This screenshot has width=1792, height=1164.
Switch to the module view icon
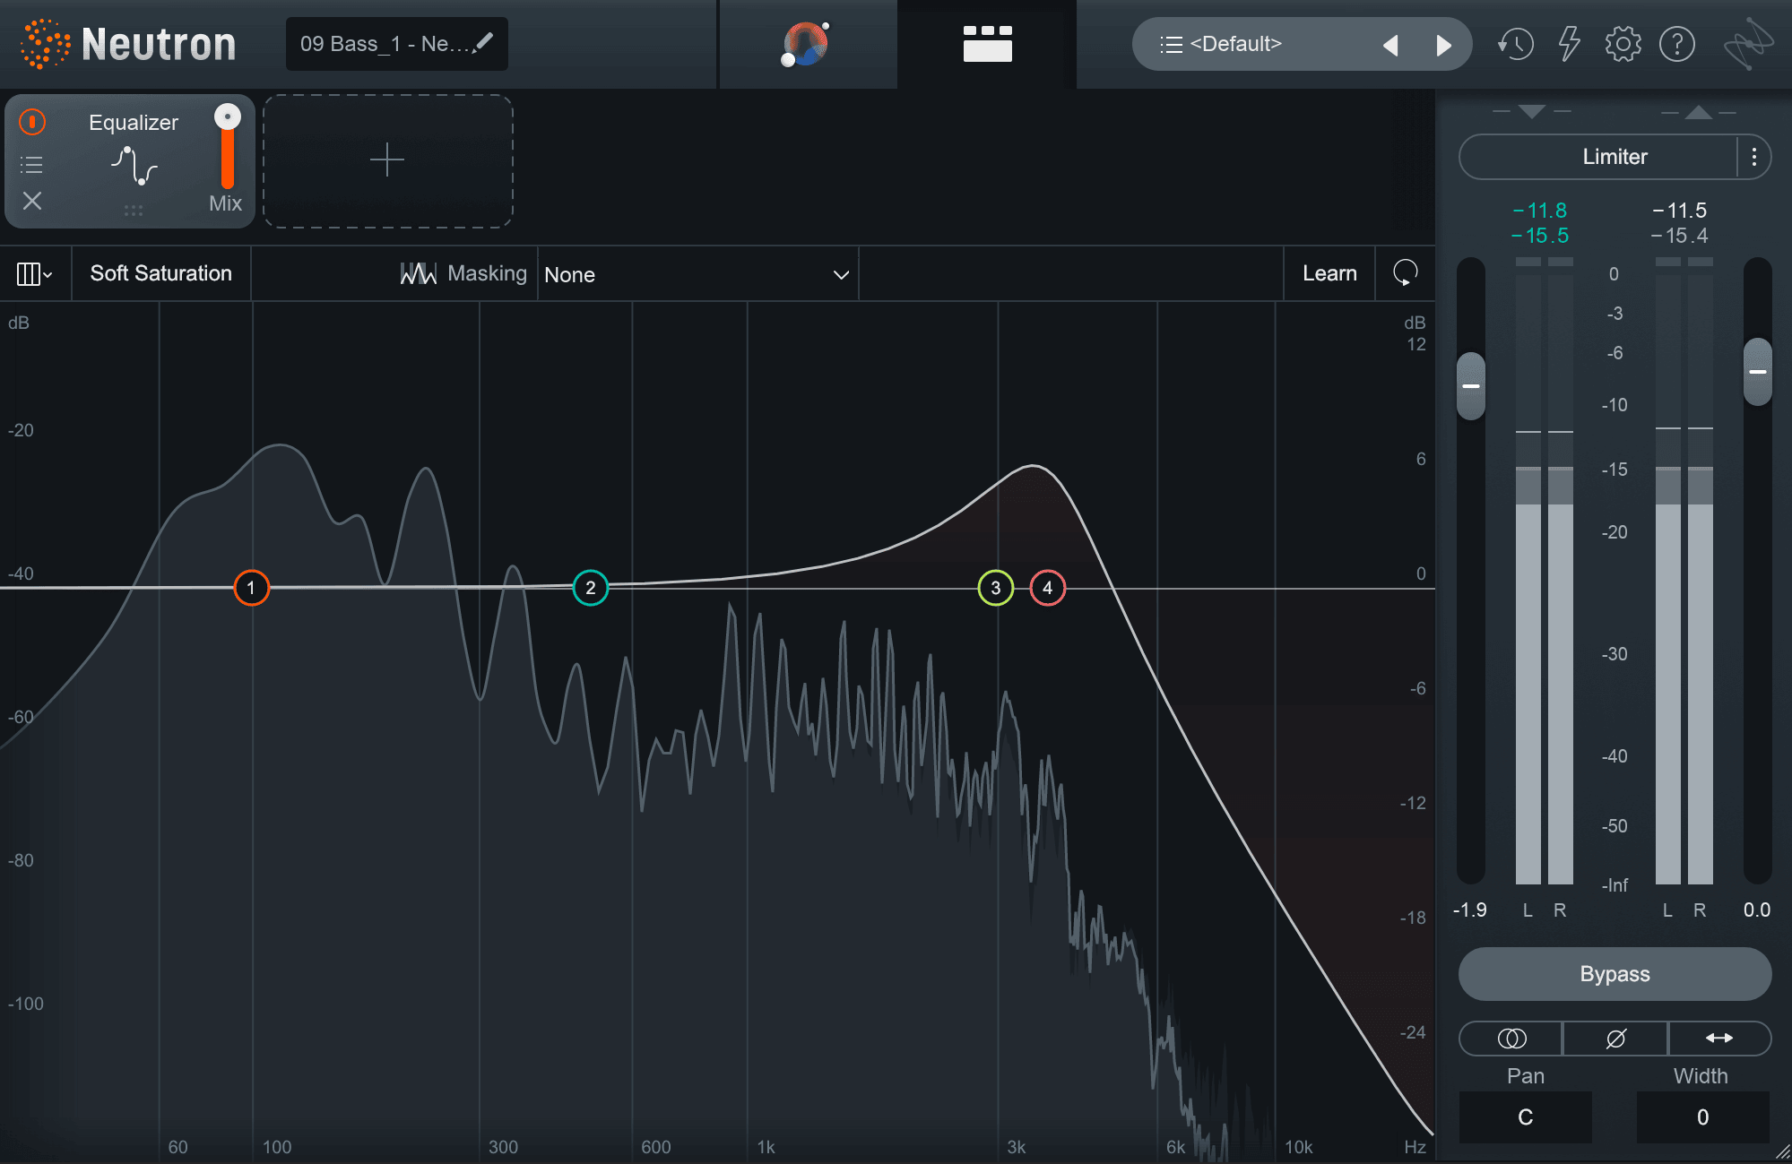tap(987, 44)
